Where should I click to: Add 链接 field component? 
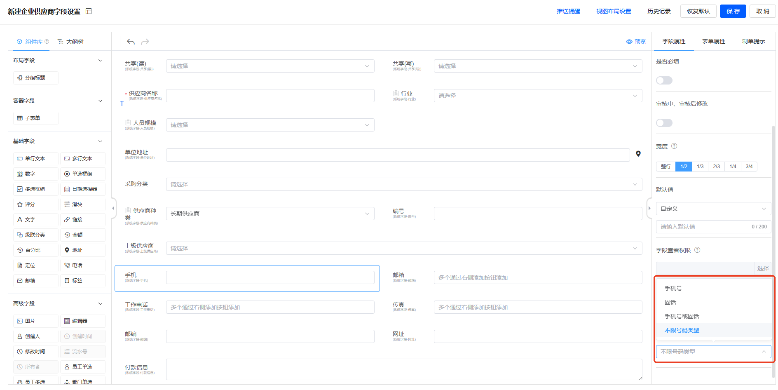[x=83, y=220]
